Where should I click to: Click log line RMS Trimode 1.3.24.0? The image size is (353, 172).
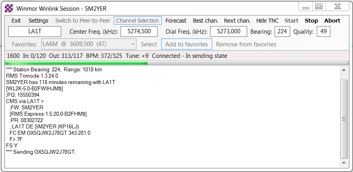(32, 76)
